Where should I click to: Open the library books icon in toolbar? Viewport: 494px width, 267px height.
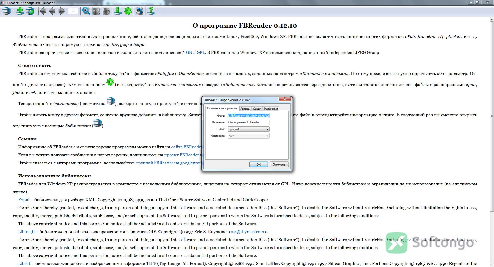tap(6, 11)
